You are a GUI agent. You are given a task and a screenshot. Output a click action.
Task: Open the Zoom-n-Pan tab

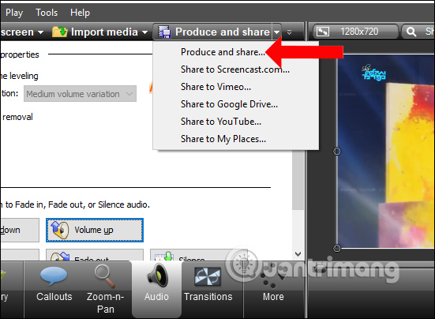point(106,289)
